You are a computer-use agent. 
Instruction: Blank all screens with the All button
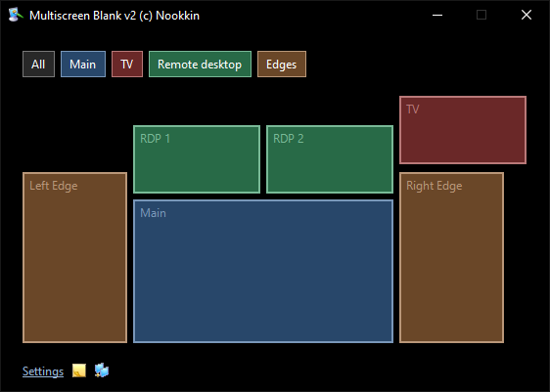tap(38, 65)
